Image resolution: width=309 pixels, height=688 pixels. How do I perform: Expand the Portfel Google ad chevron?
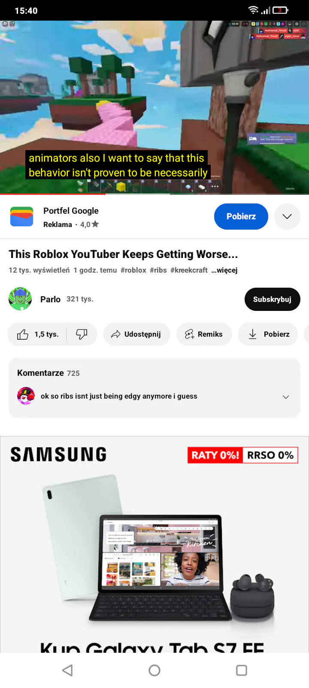287,216
